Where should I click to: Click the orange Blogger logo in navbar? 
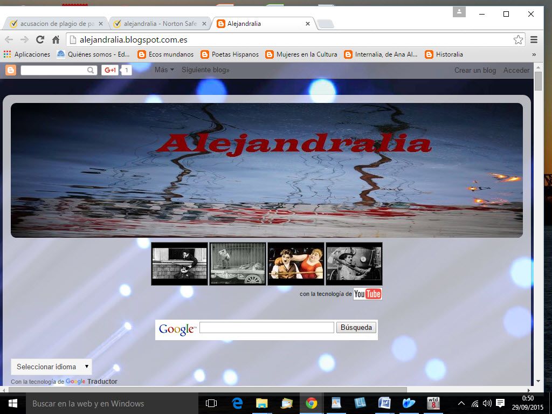(11, 70)
